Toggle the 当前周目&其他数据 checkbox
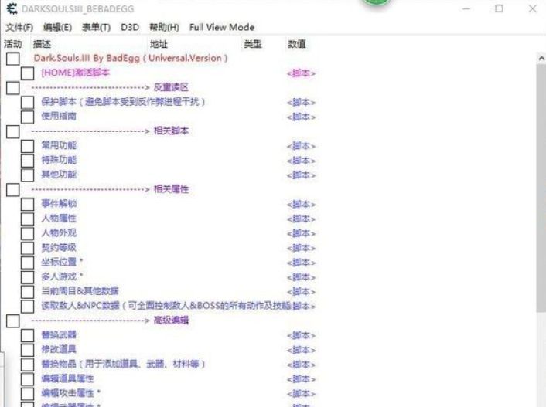 click(27, 292)
